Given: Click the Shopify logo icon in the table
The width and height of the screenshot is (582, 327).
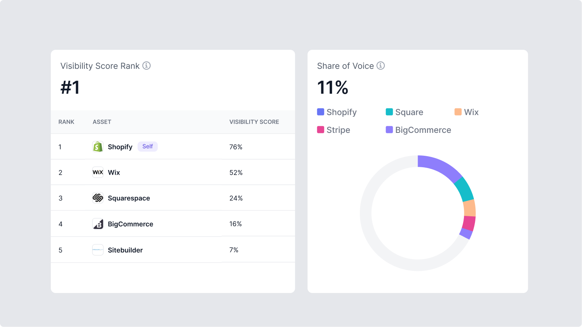Looking at the screenshot, I should [98, 146].
